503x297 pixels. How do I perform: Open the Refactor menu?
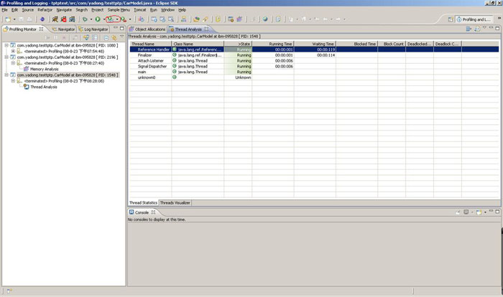pyautogui.click(x=45, y=10)
